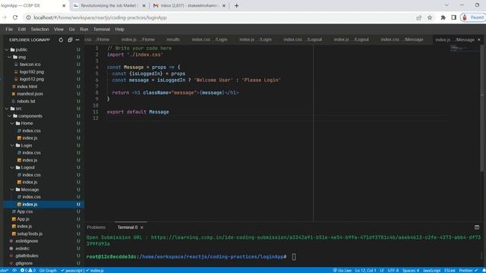Open setupTests.js file
Viewport: 486px width, 273px height.
tap(30, 234)
